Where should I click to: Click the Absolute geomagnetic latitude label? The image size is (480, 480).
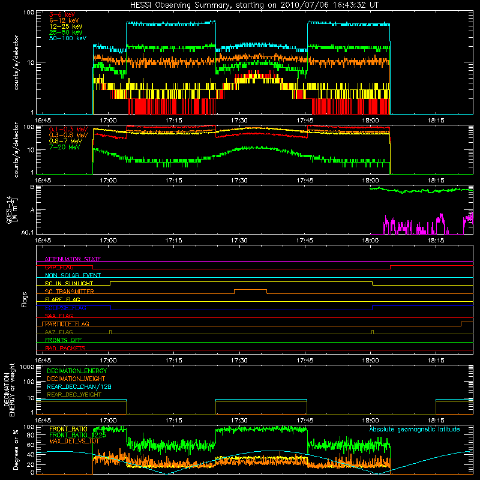click(x=415, y=429)
